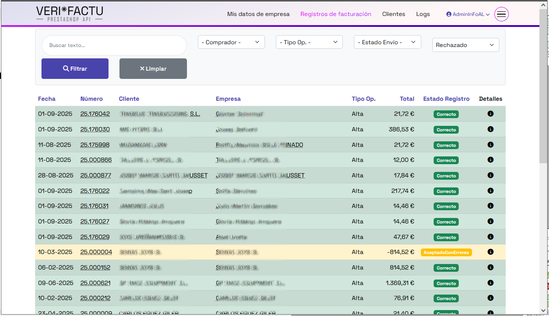The width and height of the screenshot is (549, 316).
Task: Open details icon for invoice 25.176042
Action: pos(490,114)
